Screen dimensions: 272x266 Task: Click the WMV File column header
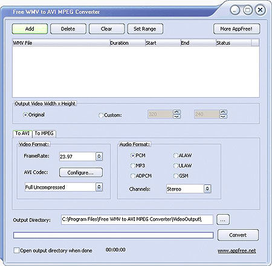pyautogui.click(x=61, y=43)
